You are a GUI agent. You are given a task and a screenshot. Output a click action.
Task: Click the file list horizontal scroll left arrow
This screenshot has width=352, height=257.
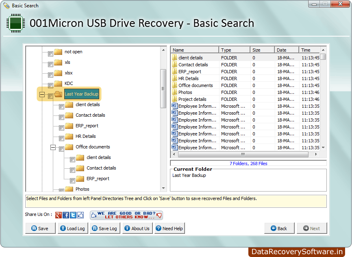(x=174, y=155)
